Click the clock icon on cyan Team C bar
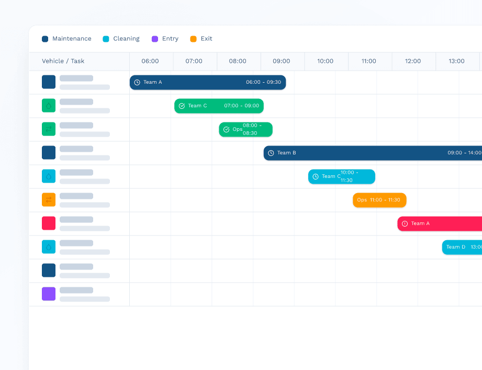 (316, 176)
